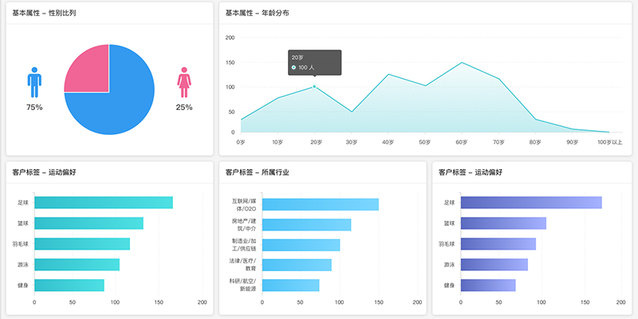
Task: Select the teal 篮球 bar
Action: (x=89, y=223)
